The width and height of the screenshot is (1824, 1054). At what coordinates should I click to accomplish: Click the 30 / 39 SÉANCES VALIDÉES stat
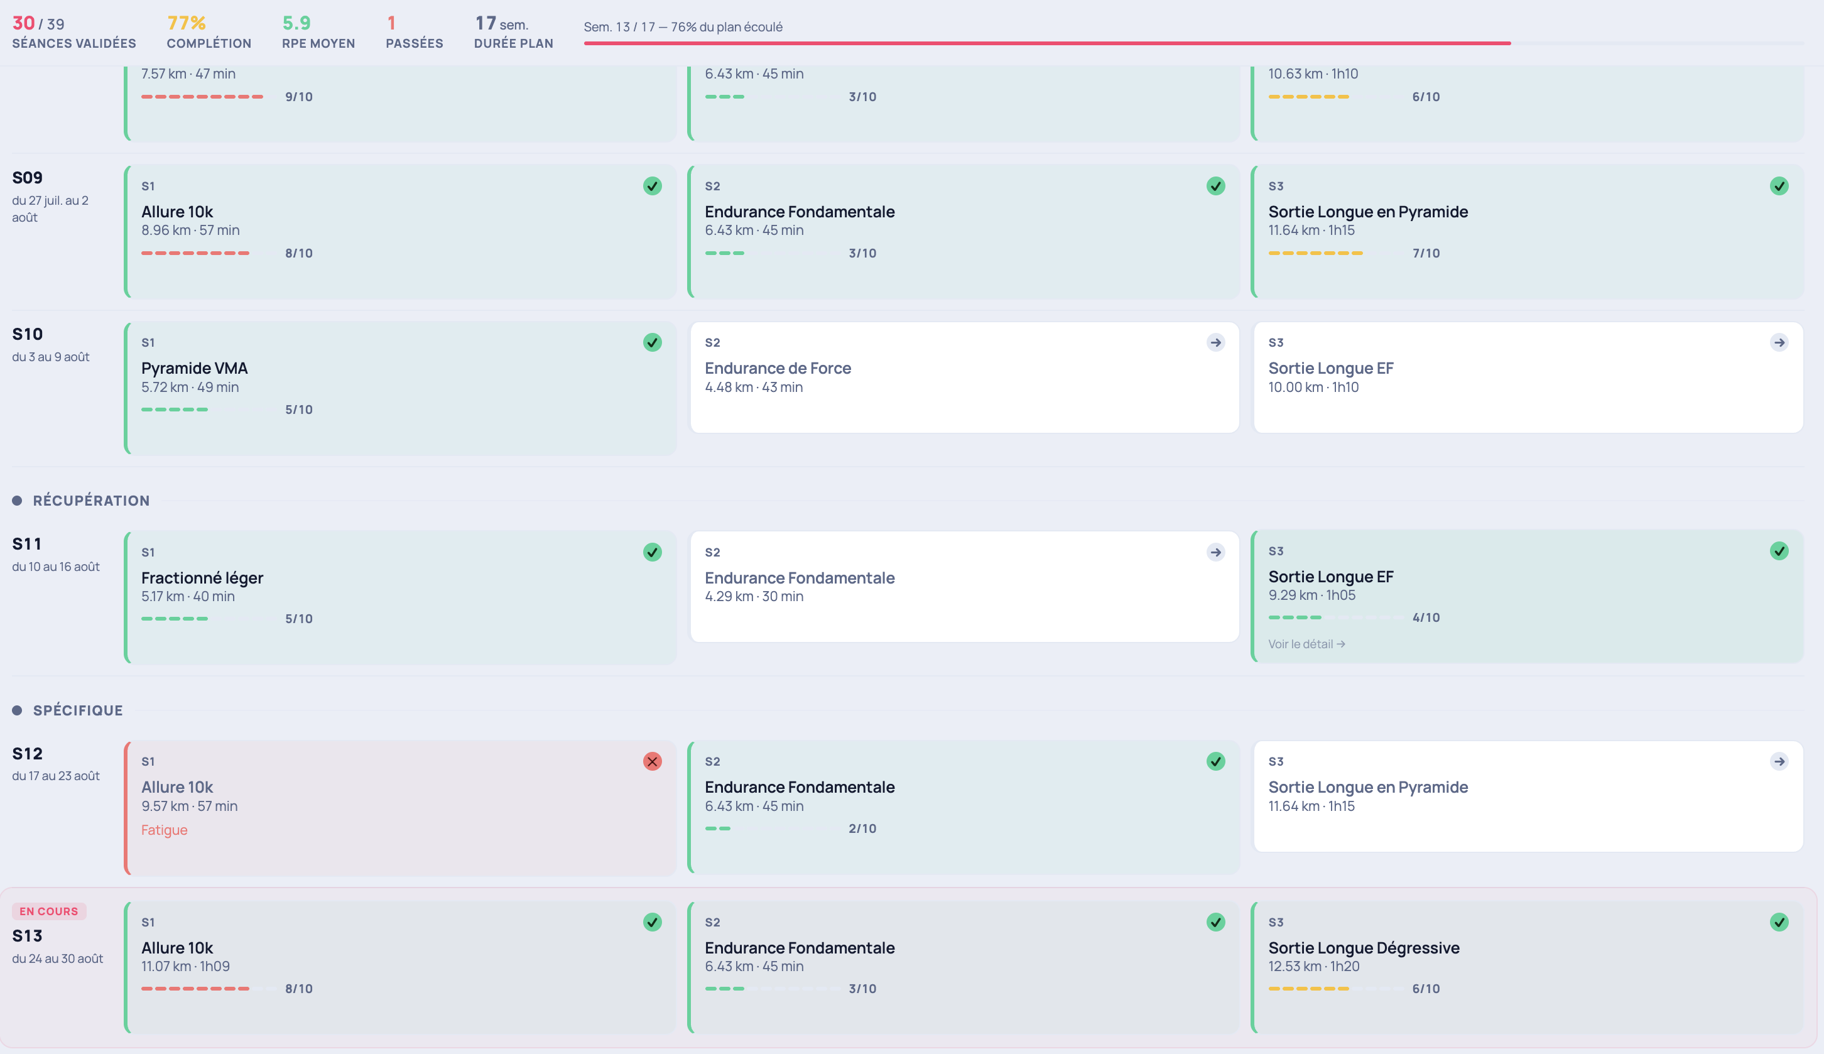click(x=74, y=33)
